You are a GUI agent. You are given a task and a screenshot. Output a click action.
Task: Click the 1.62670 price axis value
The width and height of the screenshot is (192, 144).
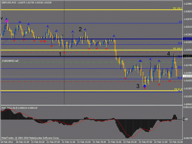(188, 19)
